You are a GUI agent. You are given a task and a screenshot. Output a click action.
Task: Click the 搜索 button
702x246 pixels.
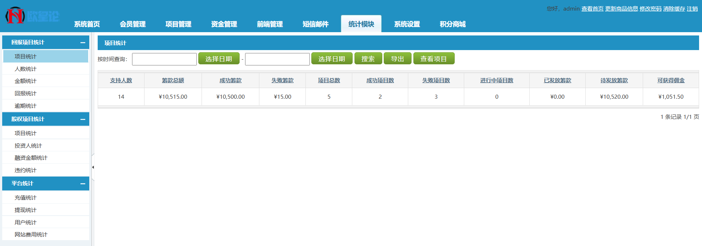[x=368, y=59]
